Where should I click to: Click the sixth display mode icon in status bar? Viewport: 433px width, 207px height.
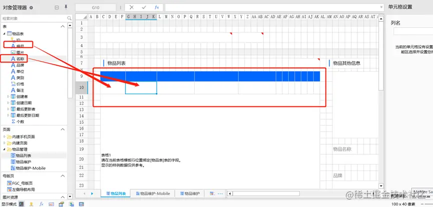click(x=71, y=204)
